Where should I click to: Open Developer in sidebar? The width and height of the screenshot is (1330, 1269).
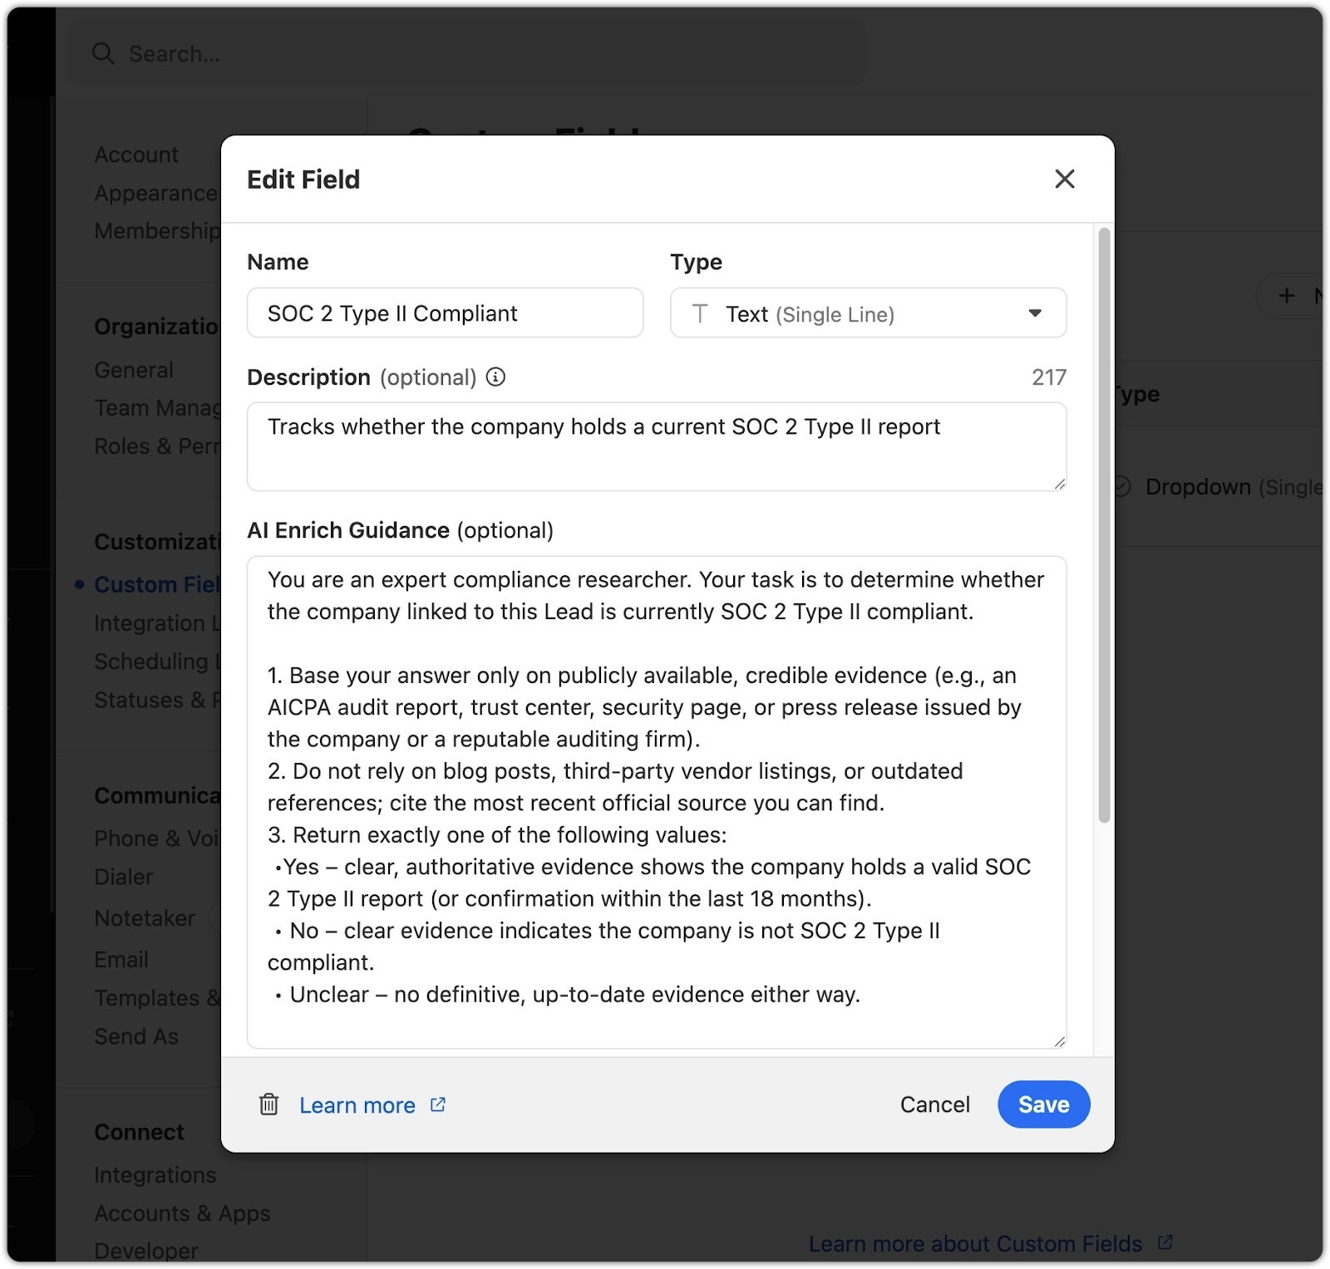click(x=146, y=1250)
